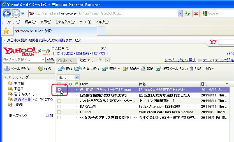Switch to the ホーム tab
Viewport: 234px width, 142px height.
point(67,61)
